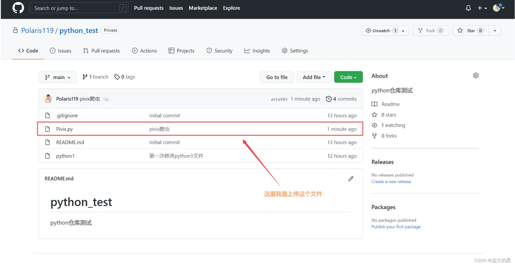515x265 pixels.
Task: Open Pull requests in top navigation
Action: pos(149,8)
